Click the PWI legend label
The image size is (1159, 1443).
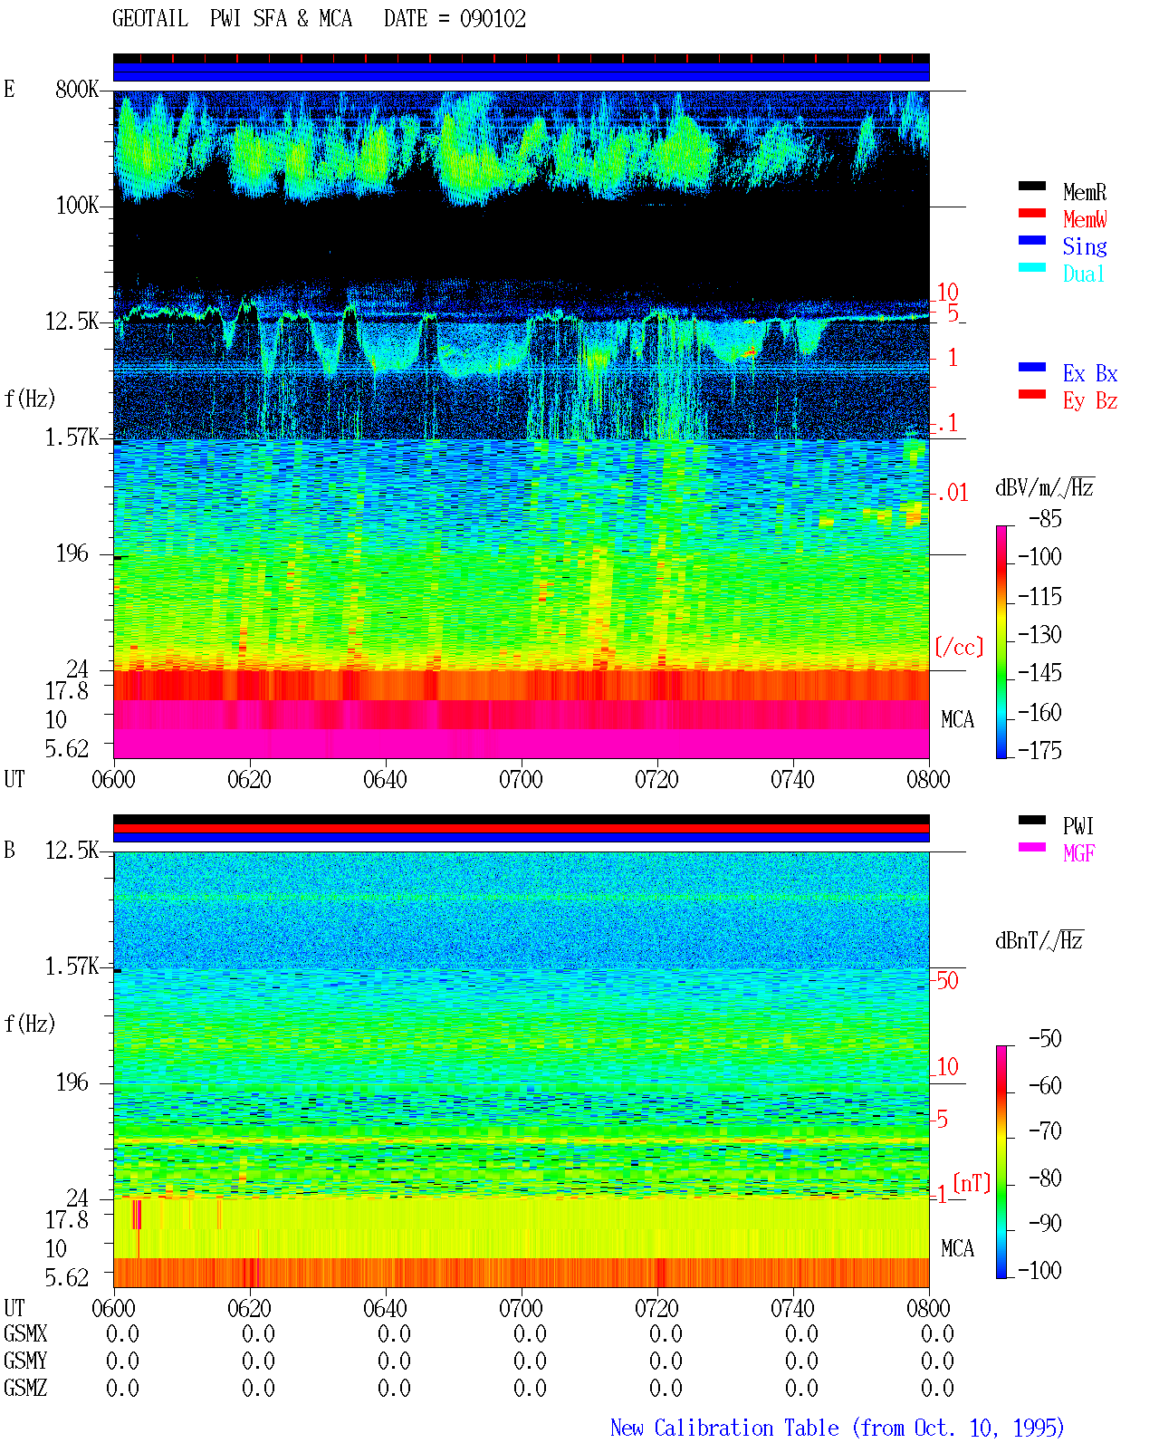(1078, 826)
